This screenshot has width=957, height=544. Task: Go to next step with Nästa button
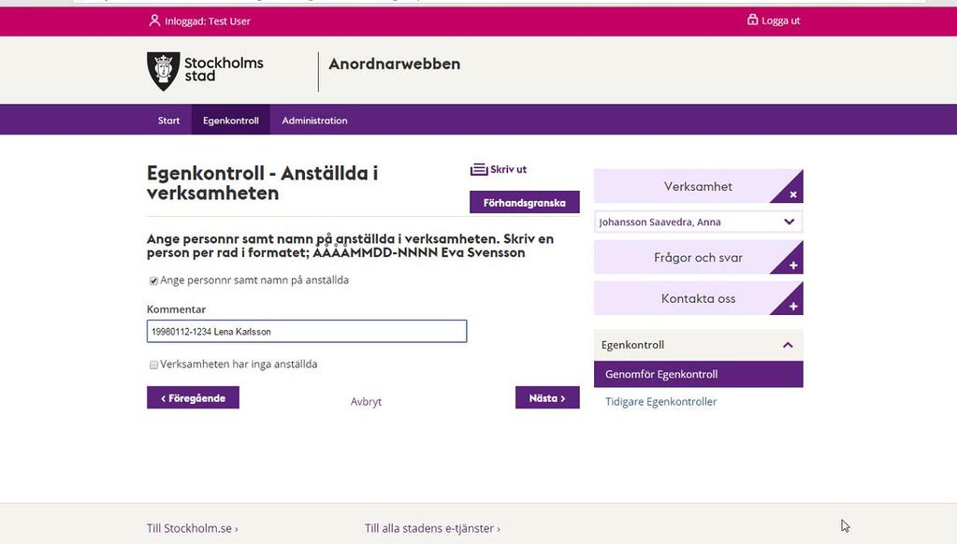(x=547, y=397)
